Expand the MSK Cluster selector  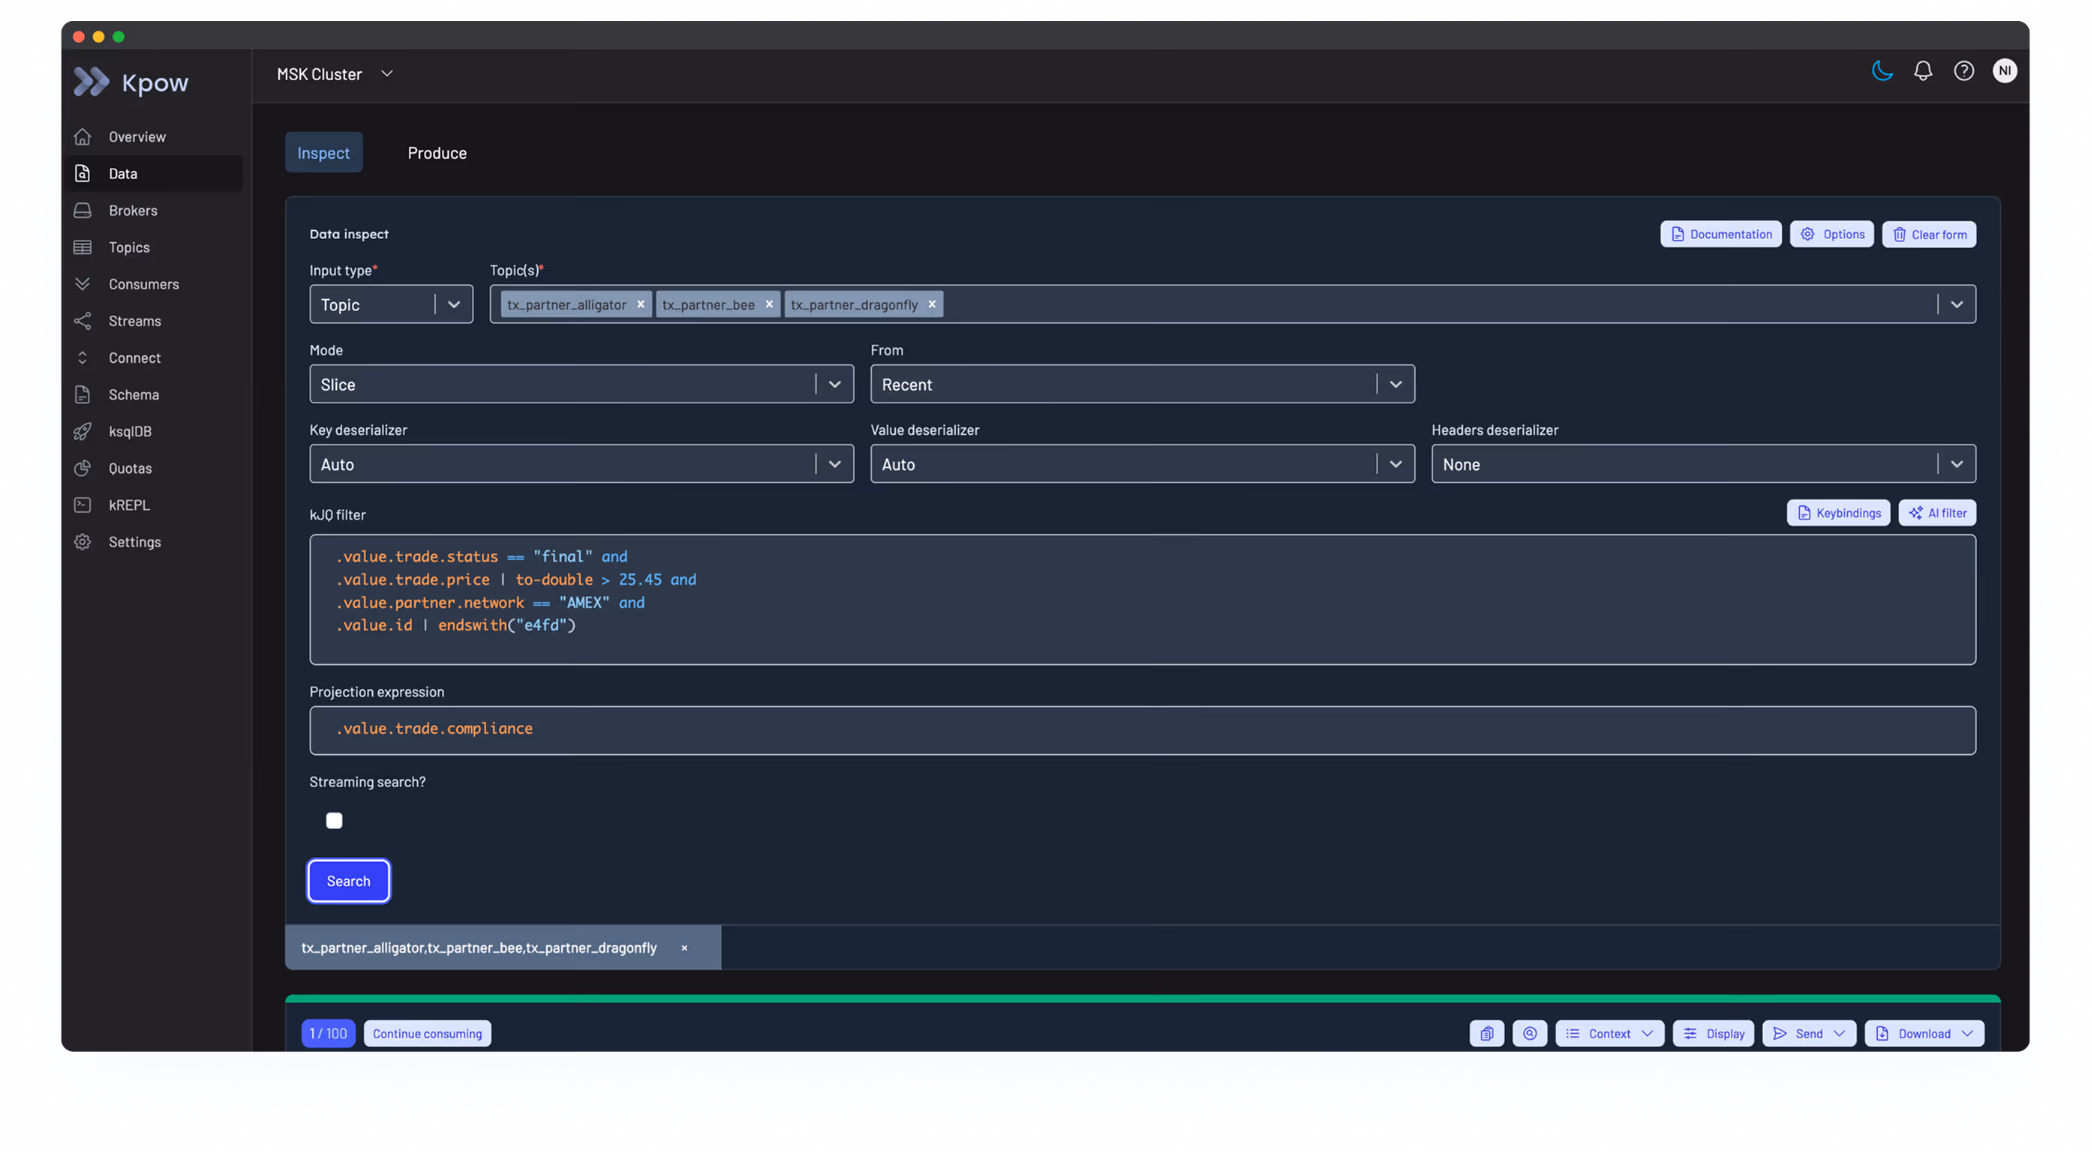tap(335, 73)
